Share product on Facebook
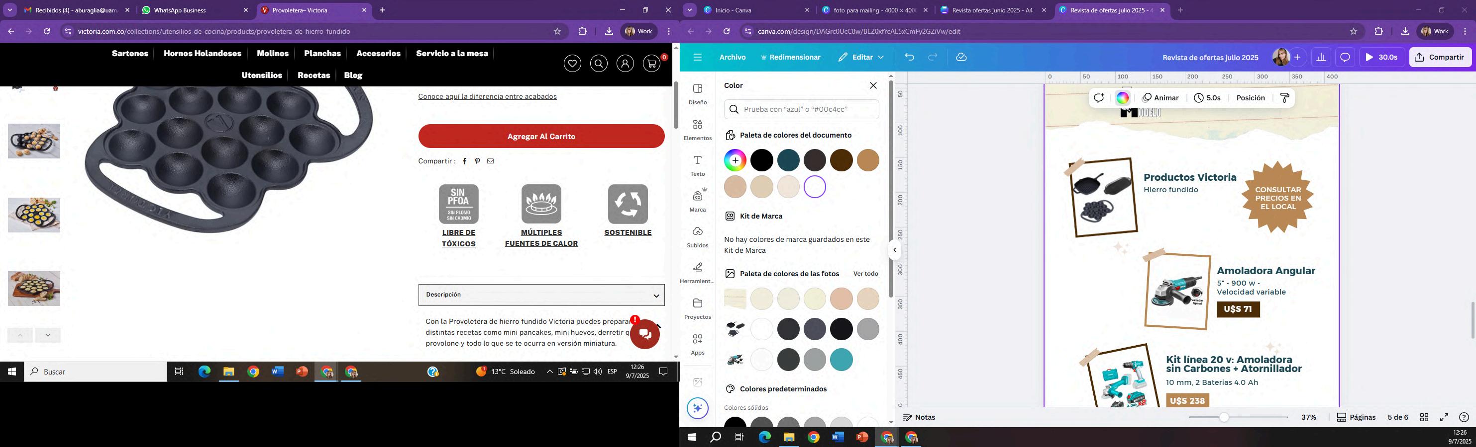 point(465,161)
